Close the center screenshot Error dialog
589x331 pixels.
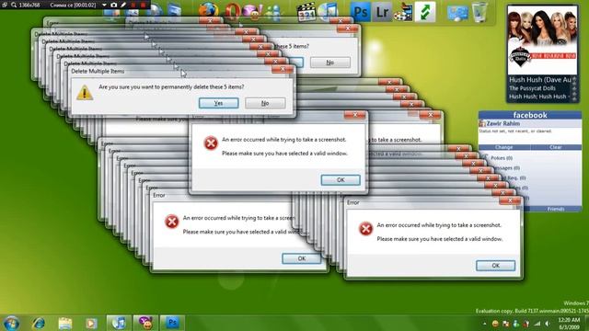(x=355, y=115)
